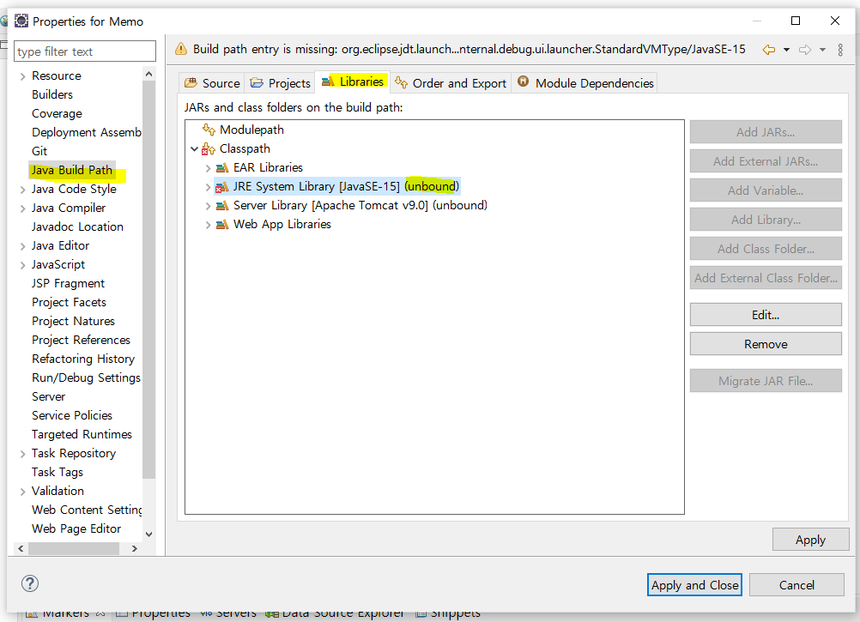The width and height of the screenshot is (860, 622).
Task: Expand the Web App Libraries node
Action: pyautogui.click(x=208, y=225)
